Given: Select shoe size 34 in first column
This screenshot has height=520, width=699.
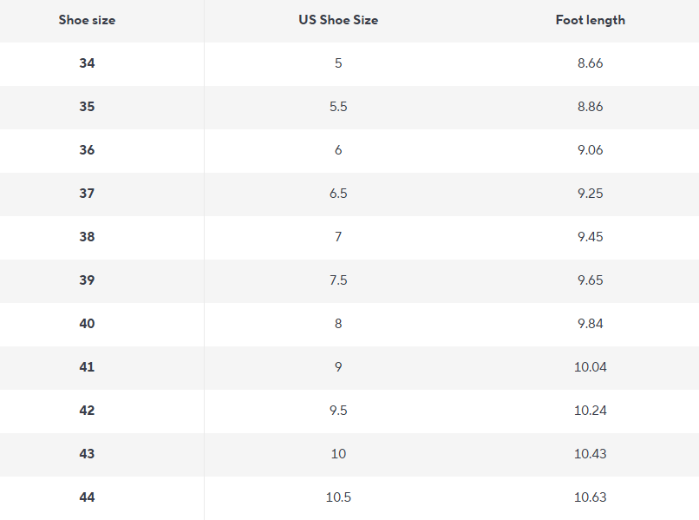Looking at the screenshot, I should (x=87, y=63).
